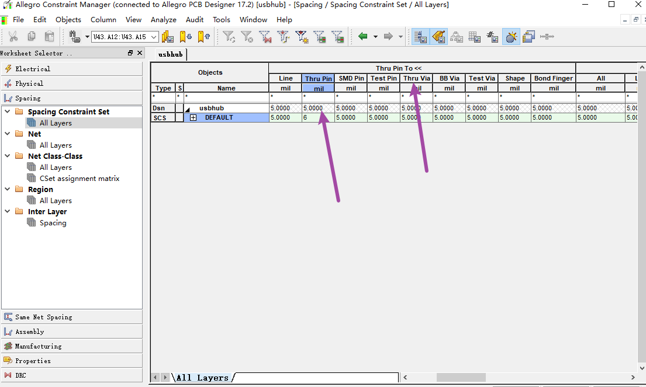
Task: Click the Paste clipboard icon
Action: (x=49, y=37)
